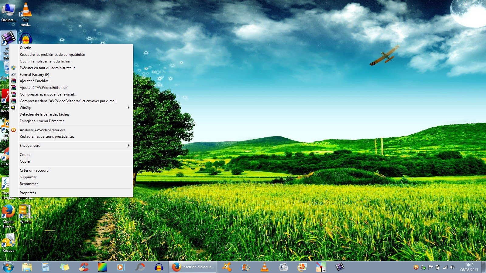The height and width of the screenshot is (273, 486).
Task: Choose Restaurer les versions précédentes
Action: pos(71,136)
